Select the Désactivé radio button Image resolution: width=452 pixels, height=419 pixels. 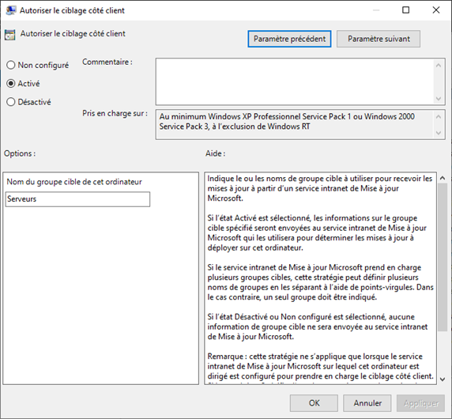point(10,102)
